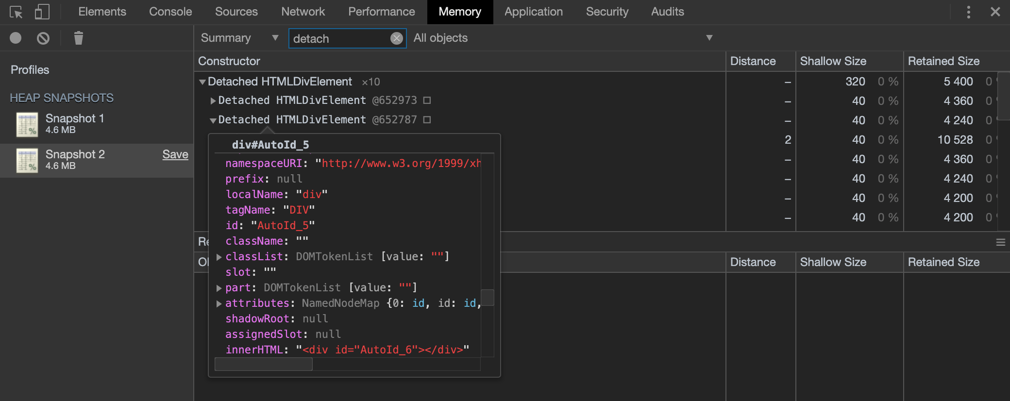Viewport: 1010px width, 401px height.
Task: Switch to the Console tab
Action: pyautogui.click(x=170, y=12)
